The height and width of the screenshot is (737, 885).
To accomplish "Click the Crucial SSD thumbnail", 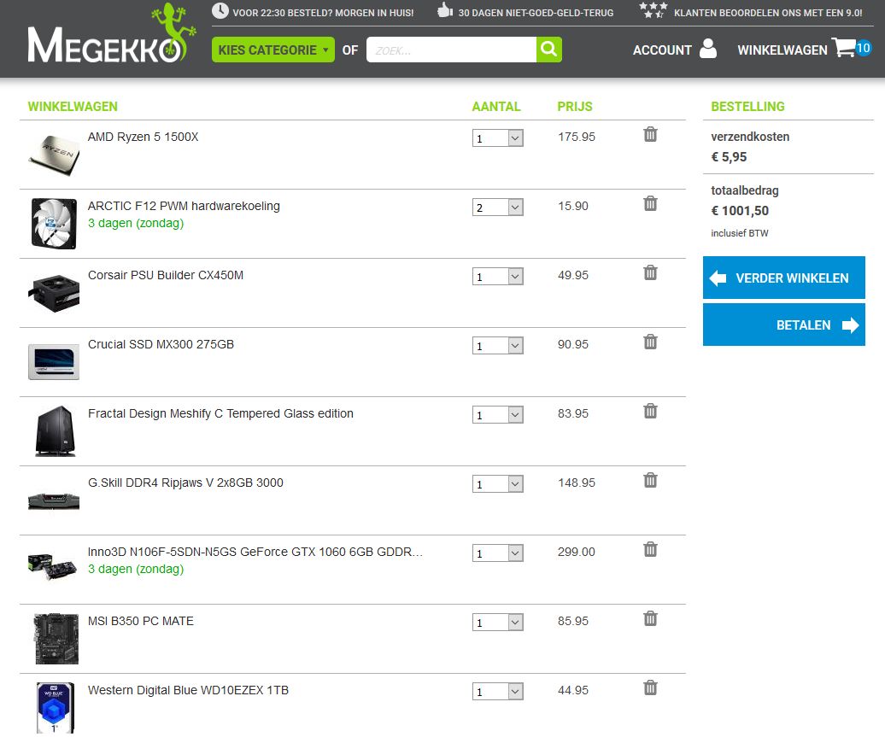I will tap(54, 362).
